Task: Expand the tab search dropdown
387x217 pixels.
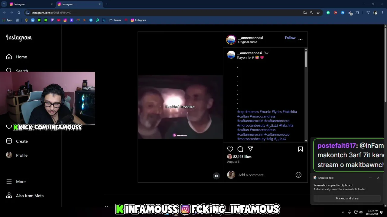Action: click(4, 4)
